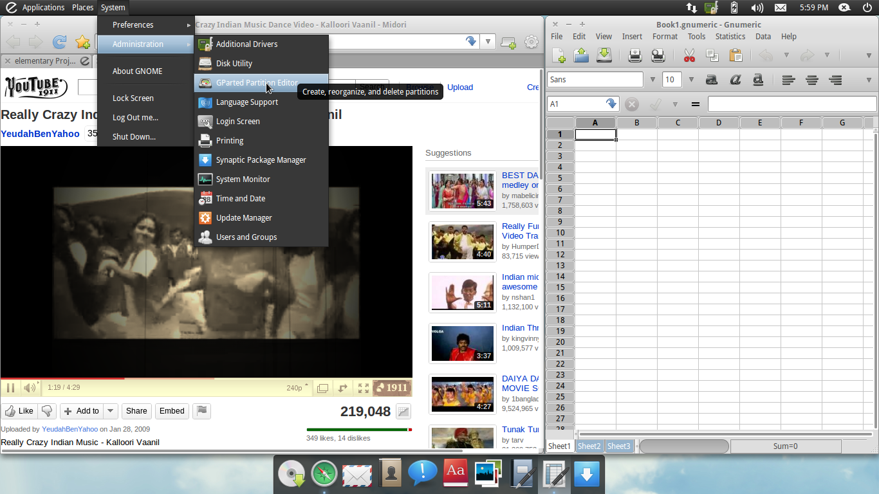Open the undo history dropdown arrow
Image resolution: width=879 pixels, height=494 pixels.
pos(786,55)
